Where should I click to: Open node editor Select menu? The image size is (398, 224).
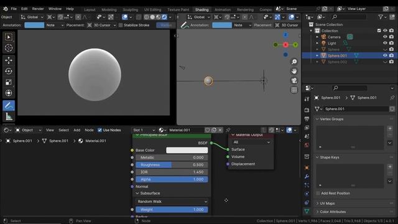[x=63, y=130]
